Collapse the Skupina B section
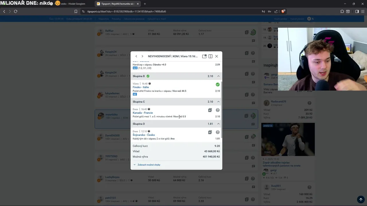 (218, 76)
